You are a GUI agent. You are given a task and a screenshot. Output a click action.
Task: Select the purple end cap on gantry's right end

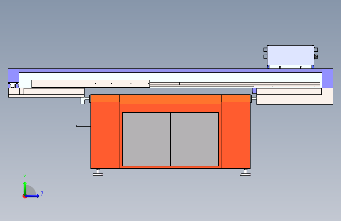[x=327, y=78]
